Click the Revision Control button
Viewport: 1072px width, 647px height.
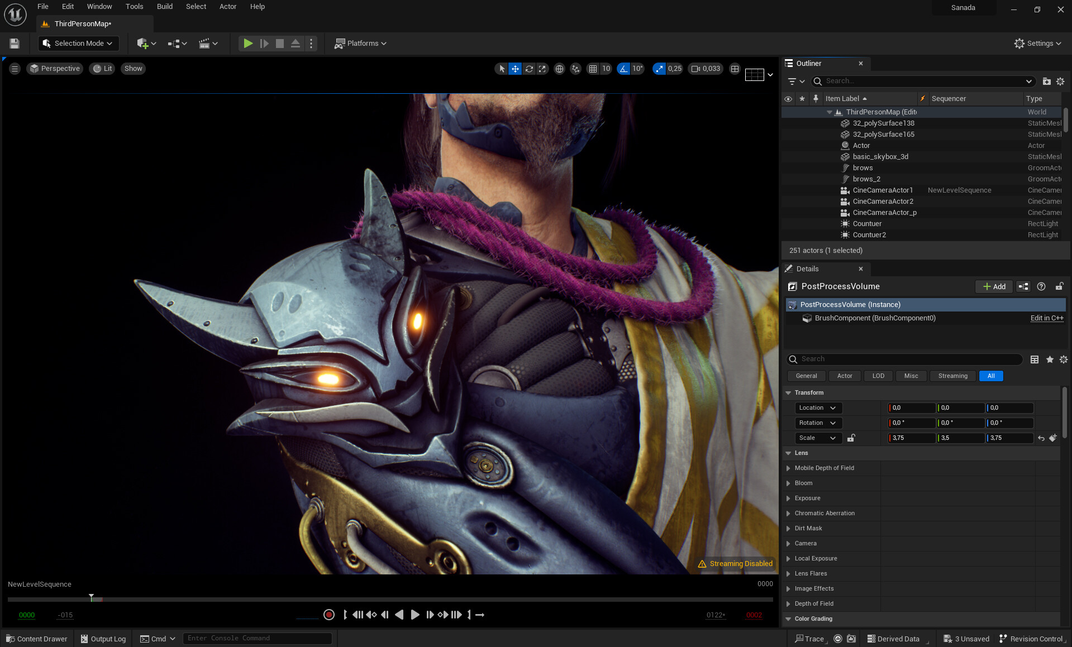pyautogui.click(x=1031, y=639)
